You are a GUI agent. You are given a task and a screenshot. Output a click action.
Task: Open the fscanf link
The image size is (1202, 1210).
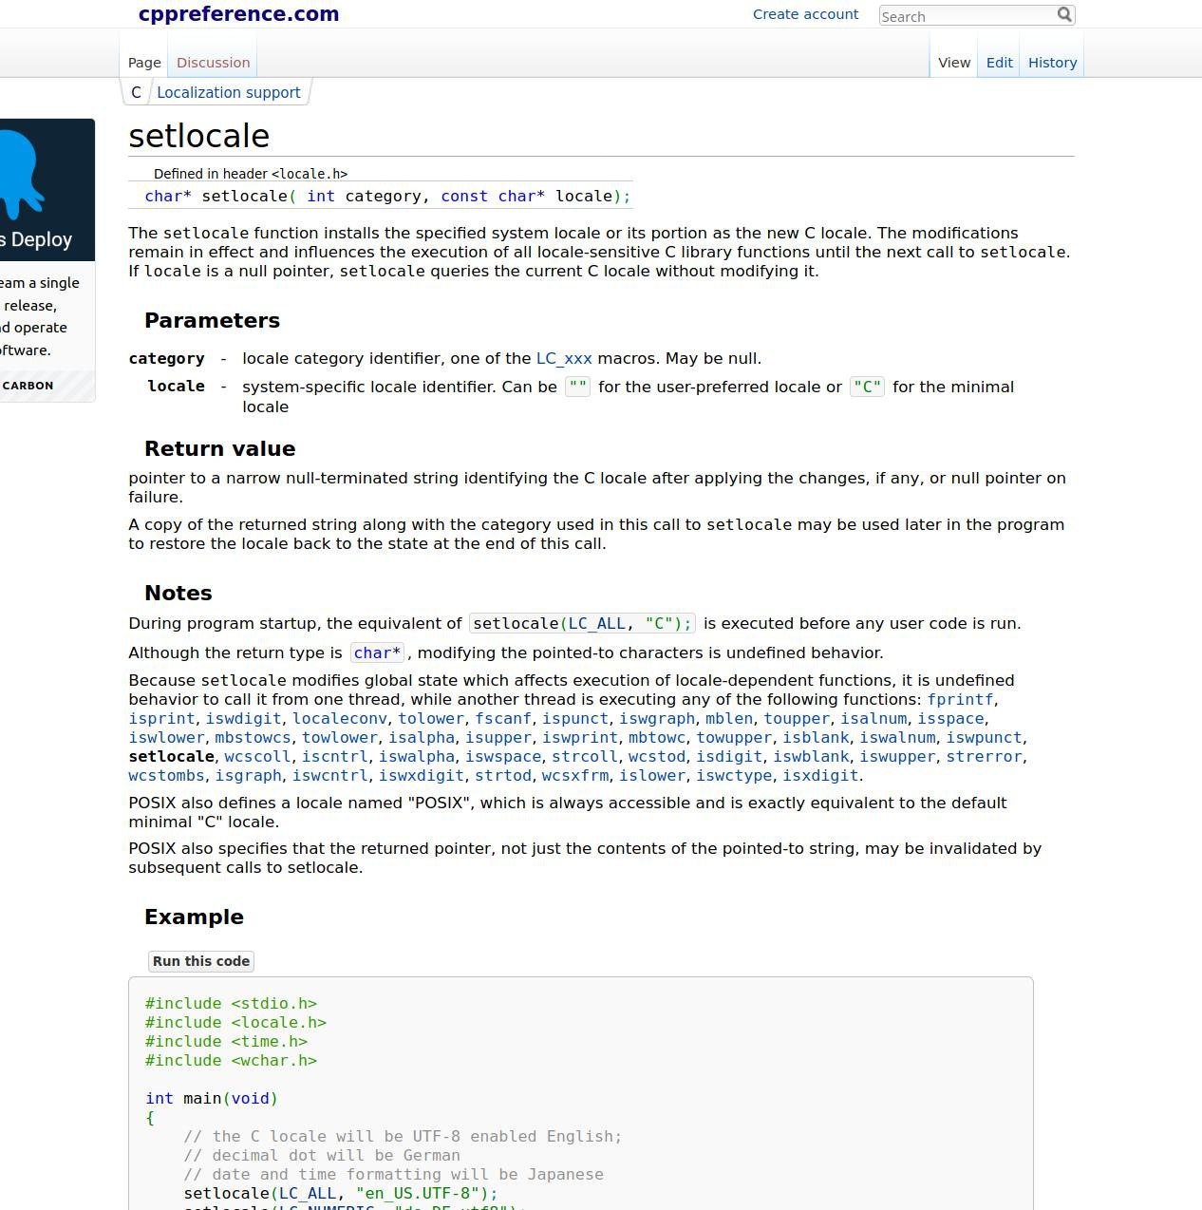[x=503, y=719]
